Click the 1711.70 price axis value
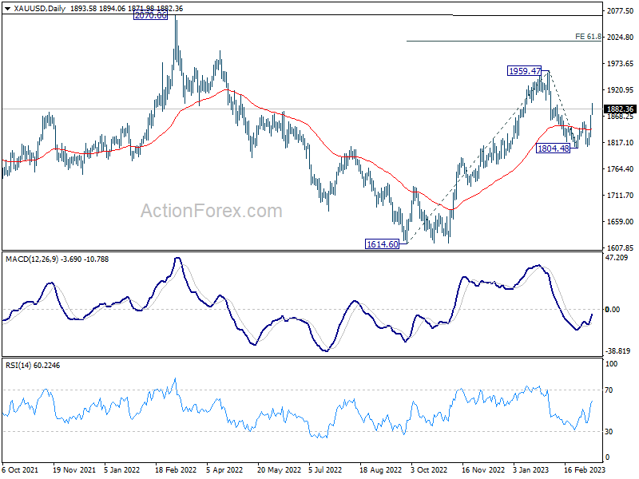639x479 pixels. pos(620,196)
